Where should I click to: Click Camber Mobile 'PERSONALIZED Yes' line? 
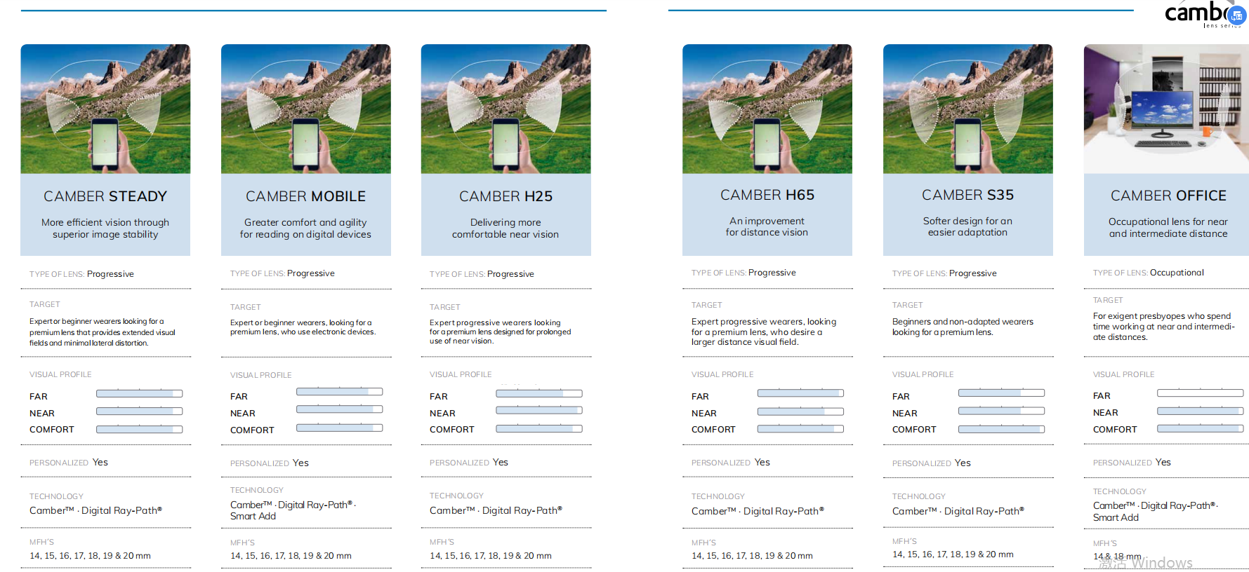point(270,463)
